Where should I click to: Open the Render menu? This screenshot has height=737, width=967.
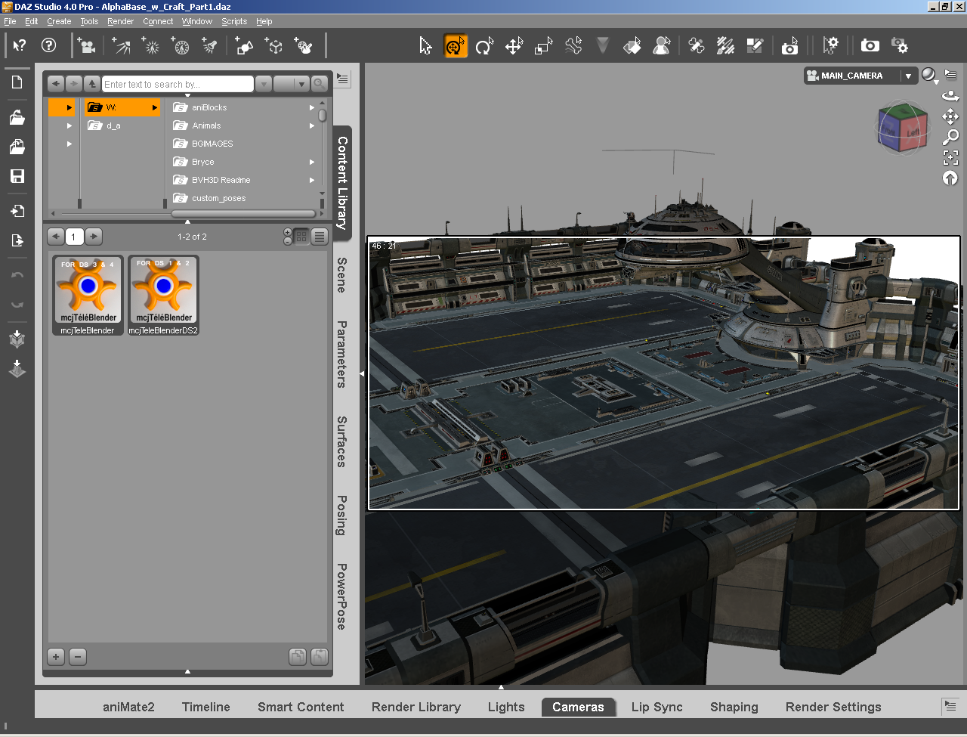(120, 21)
